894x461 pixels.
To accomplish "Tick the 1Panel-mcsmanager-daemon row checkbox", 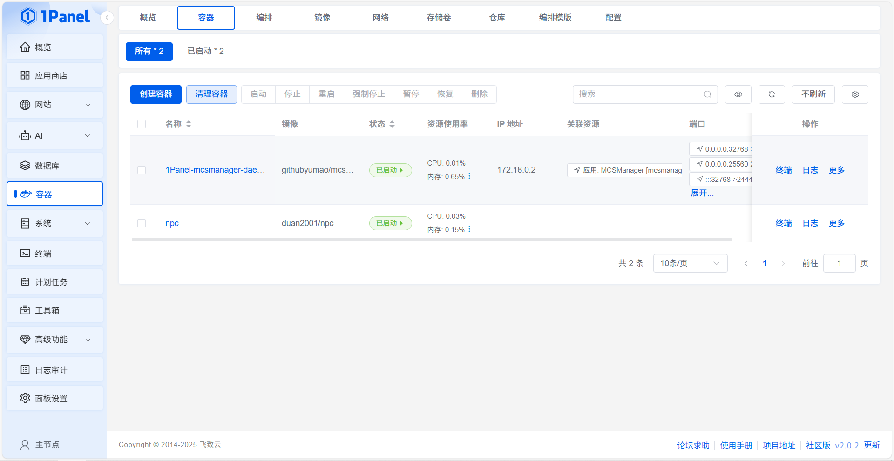I will tap(142, 170).
